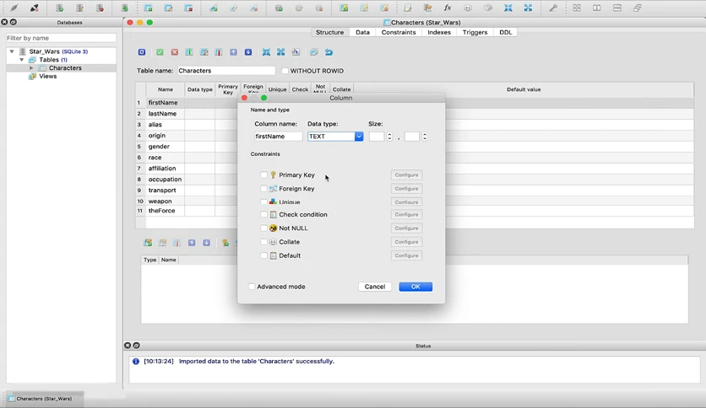Open the SQL functions editor (fx)
Viewport: 706px width, 408px height.
(448, 8)
